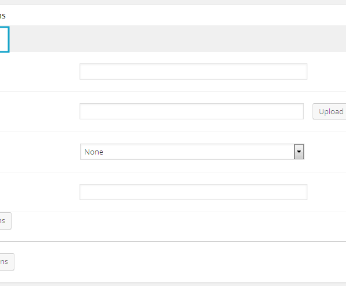The image size is (346, 286).
Task: Click the horizontal divider between the two buttons
Action: point(173,241)
